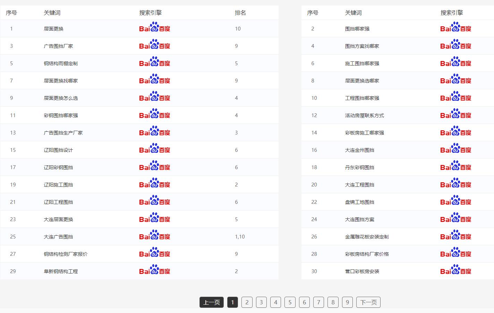This screenshot has width=494, height=313.
Task: Click the Baidu logo beside 钢结构检测厂家报价
Action: click(155, 252)
